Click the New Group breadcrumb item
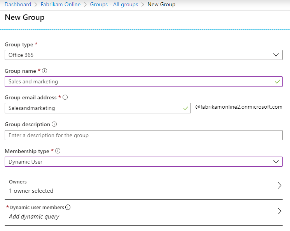The image size is (290, 231). [x=161, y=5]
